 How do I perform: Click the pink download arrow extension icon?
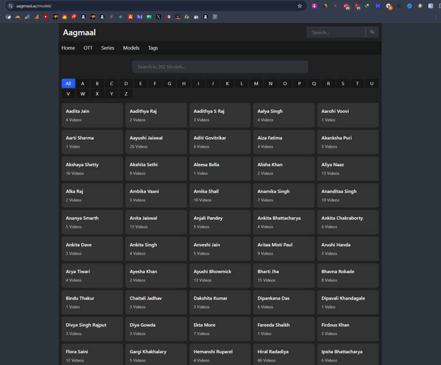[x=314, y=6]
